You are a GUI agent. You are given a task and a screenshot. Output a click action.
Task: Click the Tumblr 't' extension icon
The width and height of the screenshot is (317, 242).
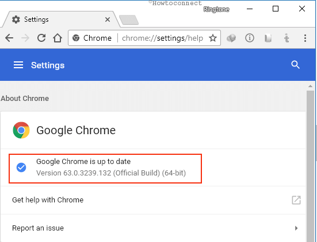287,38
